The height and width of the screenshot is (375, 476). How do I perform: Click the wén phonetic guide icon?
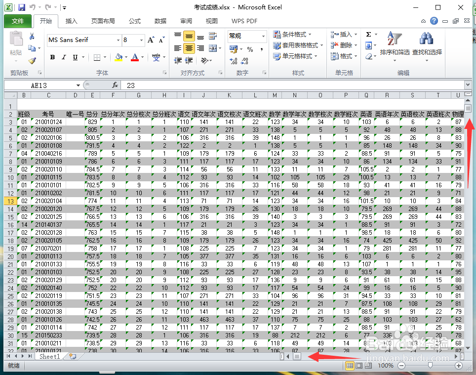(x=156, y=57)
